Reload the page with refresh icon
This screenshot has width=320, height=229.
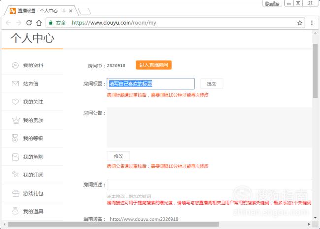29,23
